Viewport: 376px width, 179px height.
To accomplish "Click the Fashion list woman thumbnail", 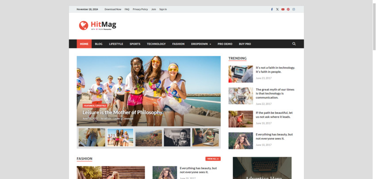I will [165, 172].
